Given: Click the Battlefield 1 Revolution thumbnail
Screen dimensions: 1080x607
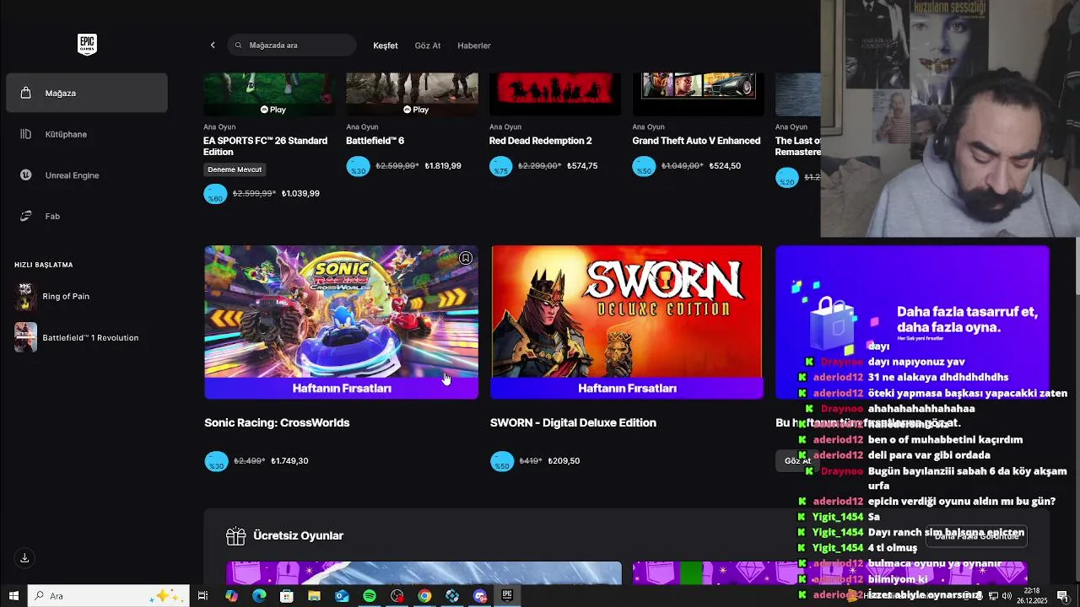Looking at the screenshot, I should pyautogui.click(x=25, y=338).
